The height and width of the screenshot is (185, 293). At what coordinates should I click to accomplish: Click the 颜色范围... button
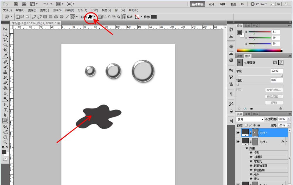[x=274, y=96]
